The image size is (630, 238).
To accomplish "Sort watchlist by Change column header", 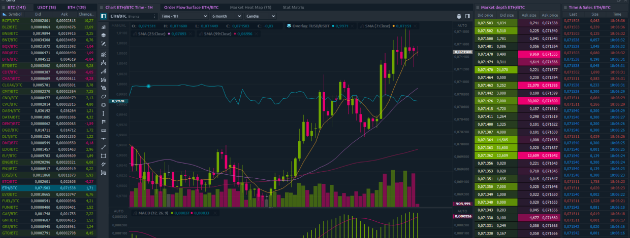I will [x=86, y=14].
